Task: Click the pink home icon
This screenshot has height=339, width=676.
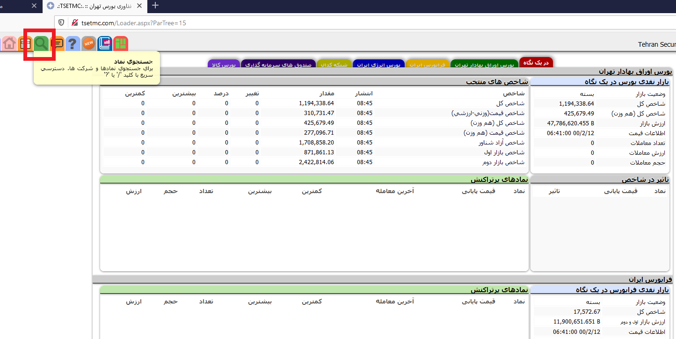Action: click(x=9, y=43)
